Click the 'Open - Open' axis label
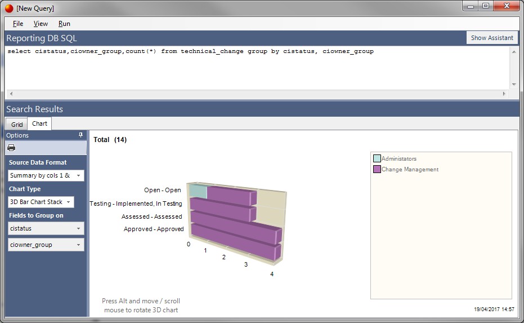The width and height of the screenshot is (524, 323). pyautogui.click(x=163, y=190)
